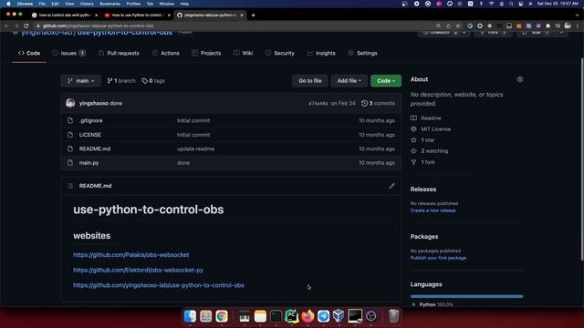Switch to the YouTube 'How to use Python' tab
584x328 pixels.
[x=138, y=15]
